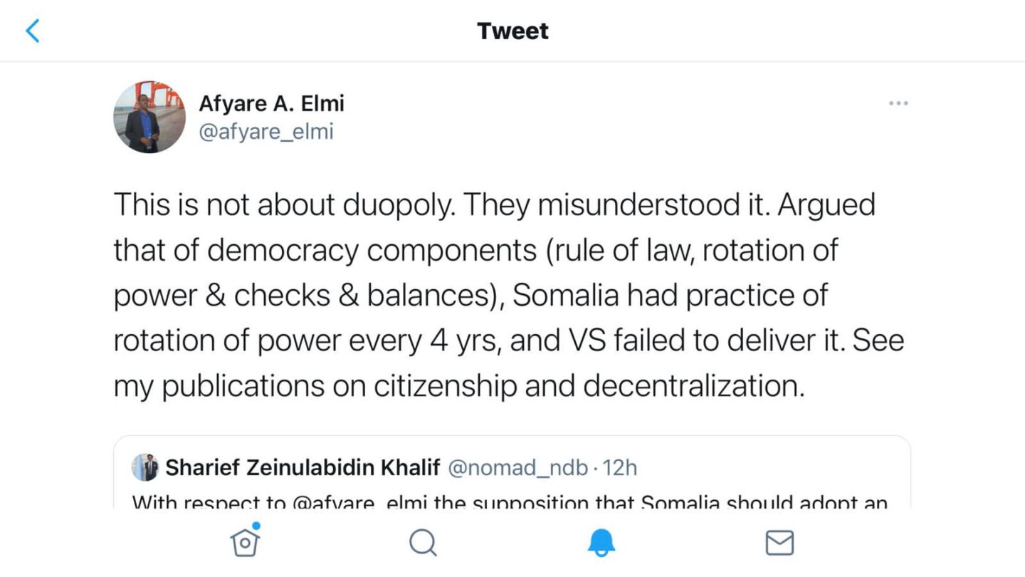Open the tweet's three-dot more options
The height and width of the screenshot is (577, 1025).
(x=898, y=104)
